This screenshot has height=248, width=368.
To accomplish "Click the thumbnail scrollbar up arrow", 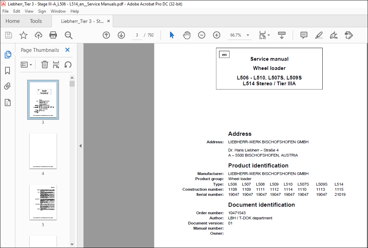I will 72,78.
